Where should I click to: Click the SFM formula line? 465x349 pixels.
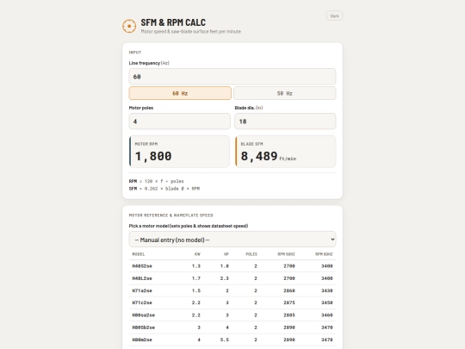point(164,189)
